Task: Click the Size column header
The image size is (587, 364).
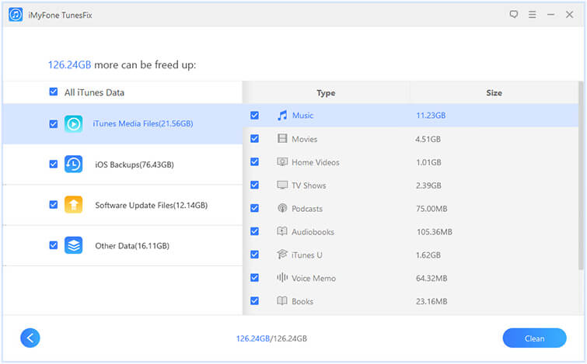Action: 494,92
